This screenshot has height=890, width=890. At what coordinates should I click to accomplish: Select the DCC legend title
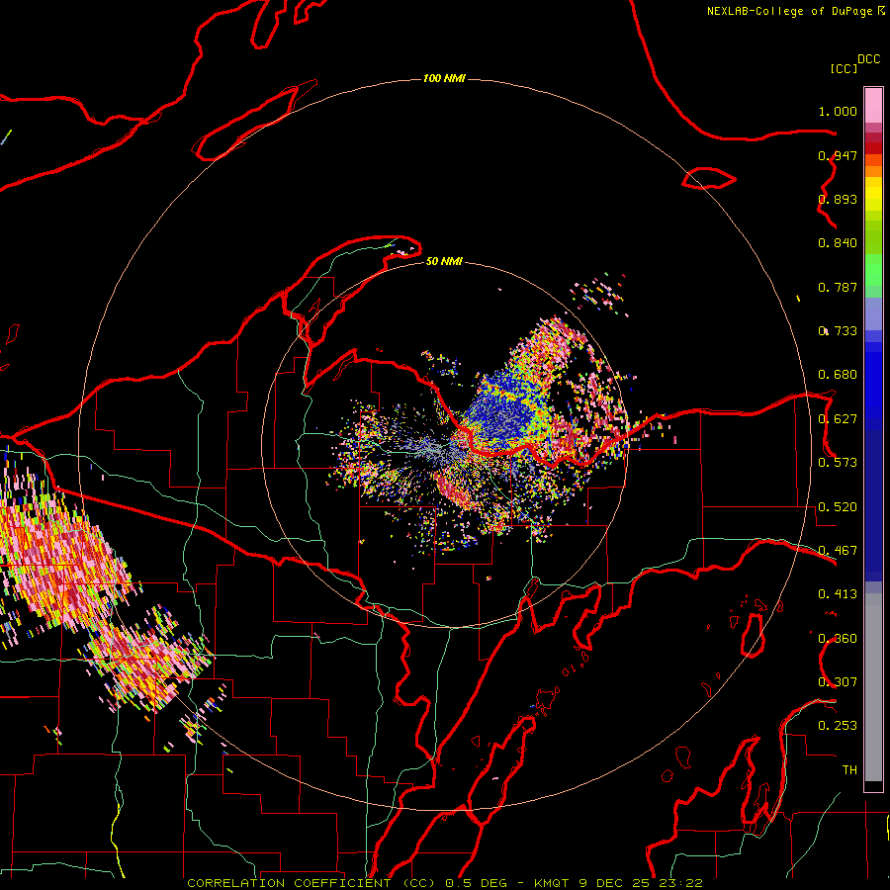point(868,59)
